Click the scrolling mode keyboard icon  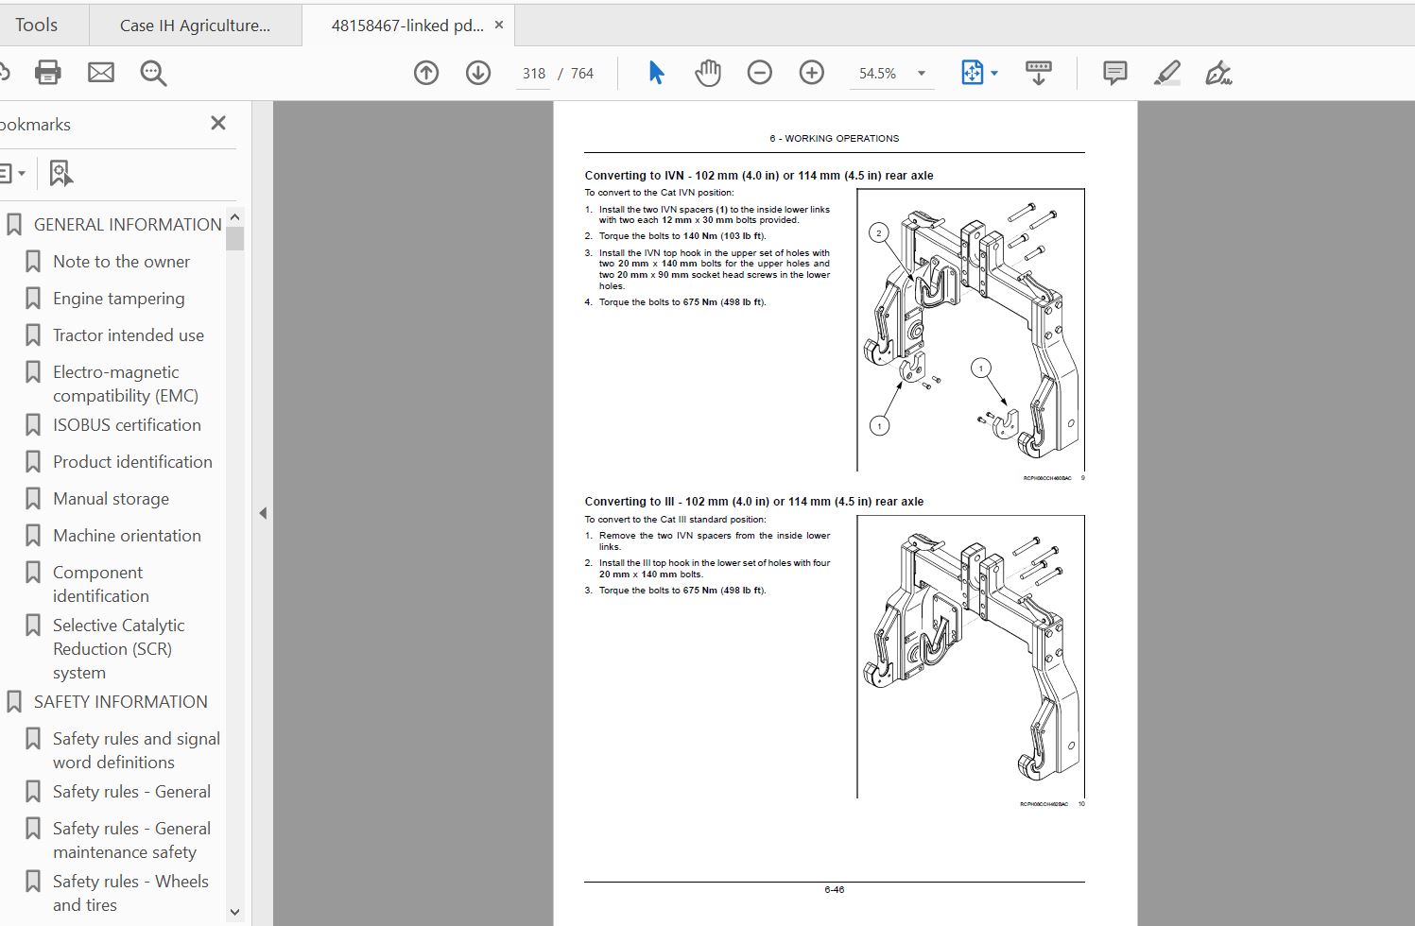[1038, 73]
